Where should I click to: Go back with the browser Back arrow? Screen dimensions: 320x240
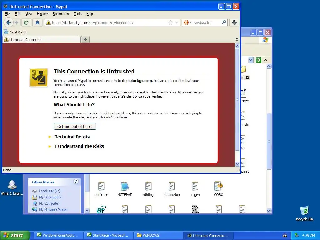(x=8, y=22)
